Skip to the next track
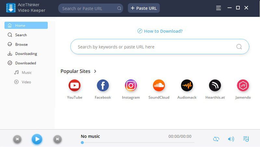This screenshot has height=147, width=260. tap(58, 139)
